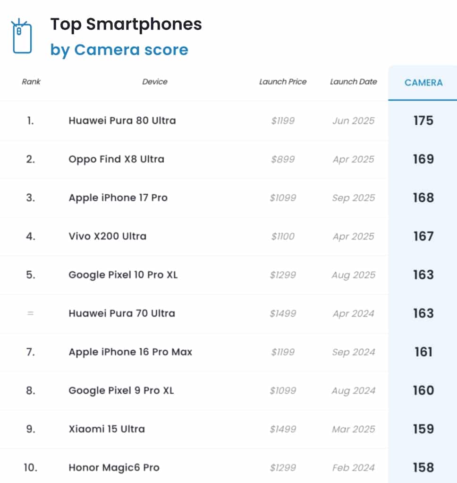Sort by Rank column header
457x483 pixels.
pyautogui.click(x=31, y=82)
